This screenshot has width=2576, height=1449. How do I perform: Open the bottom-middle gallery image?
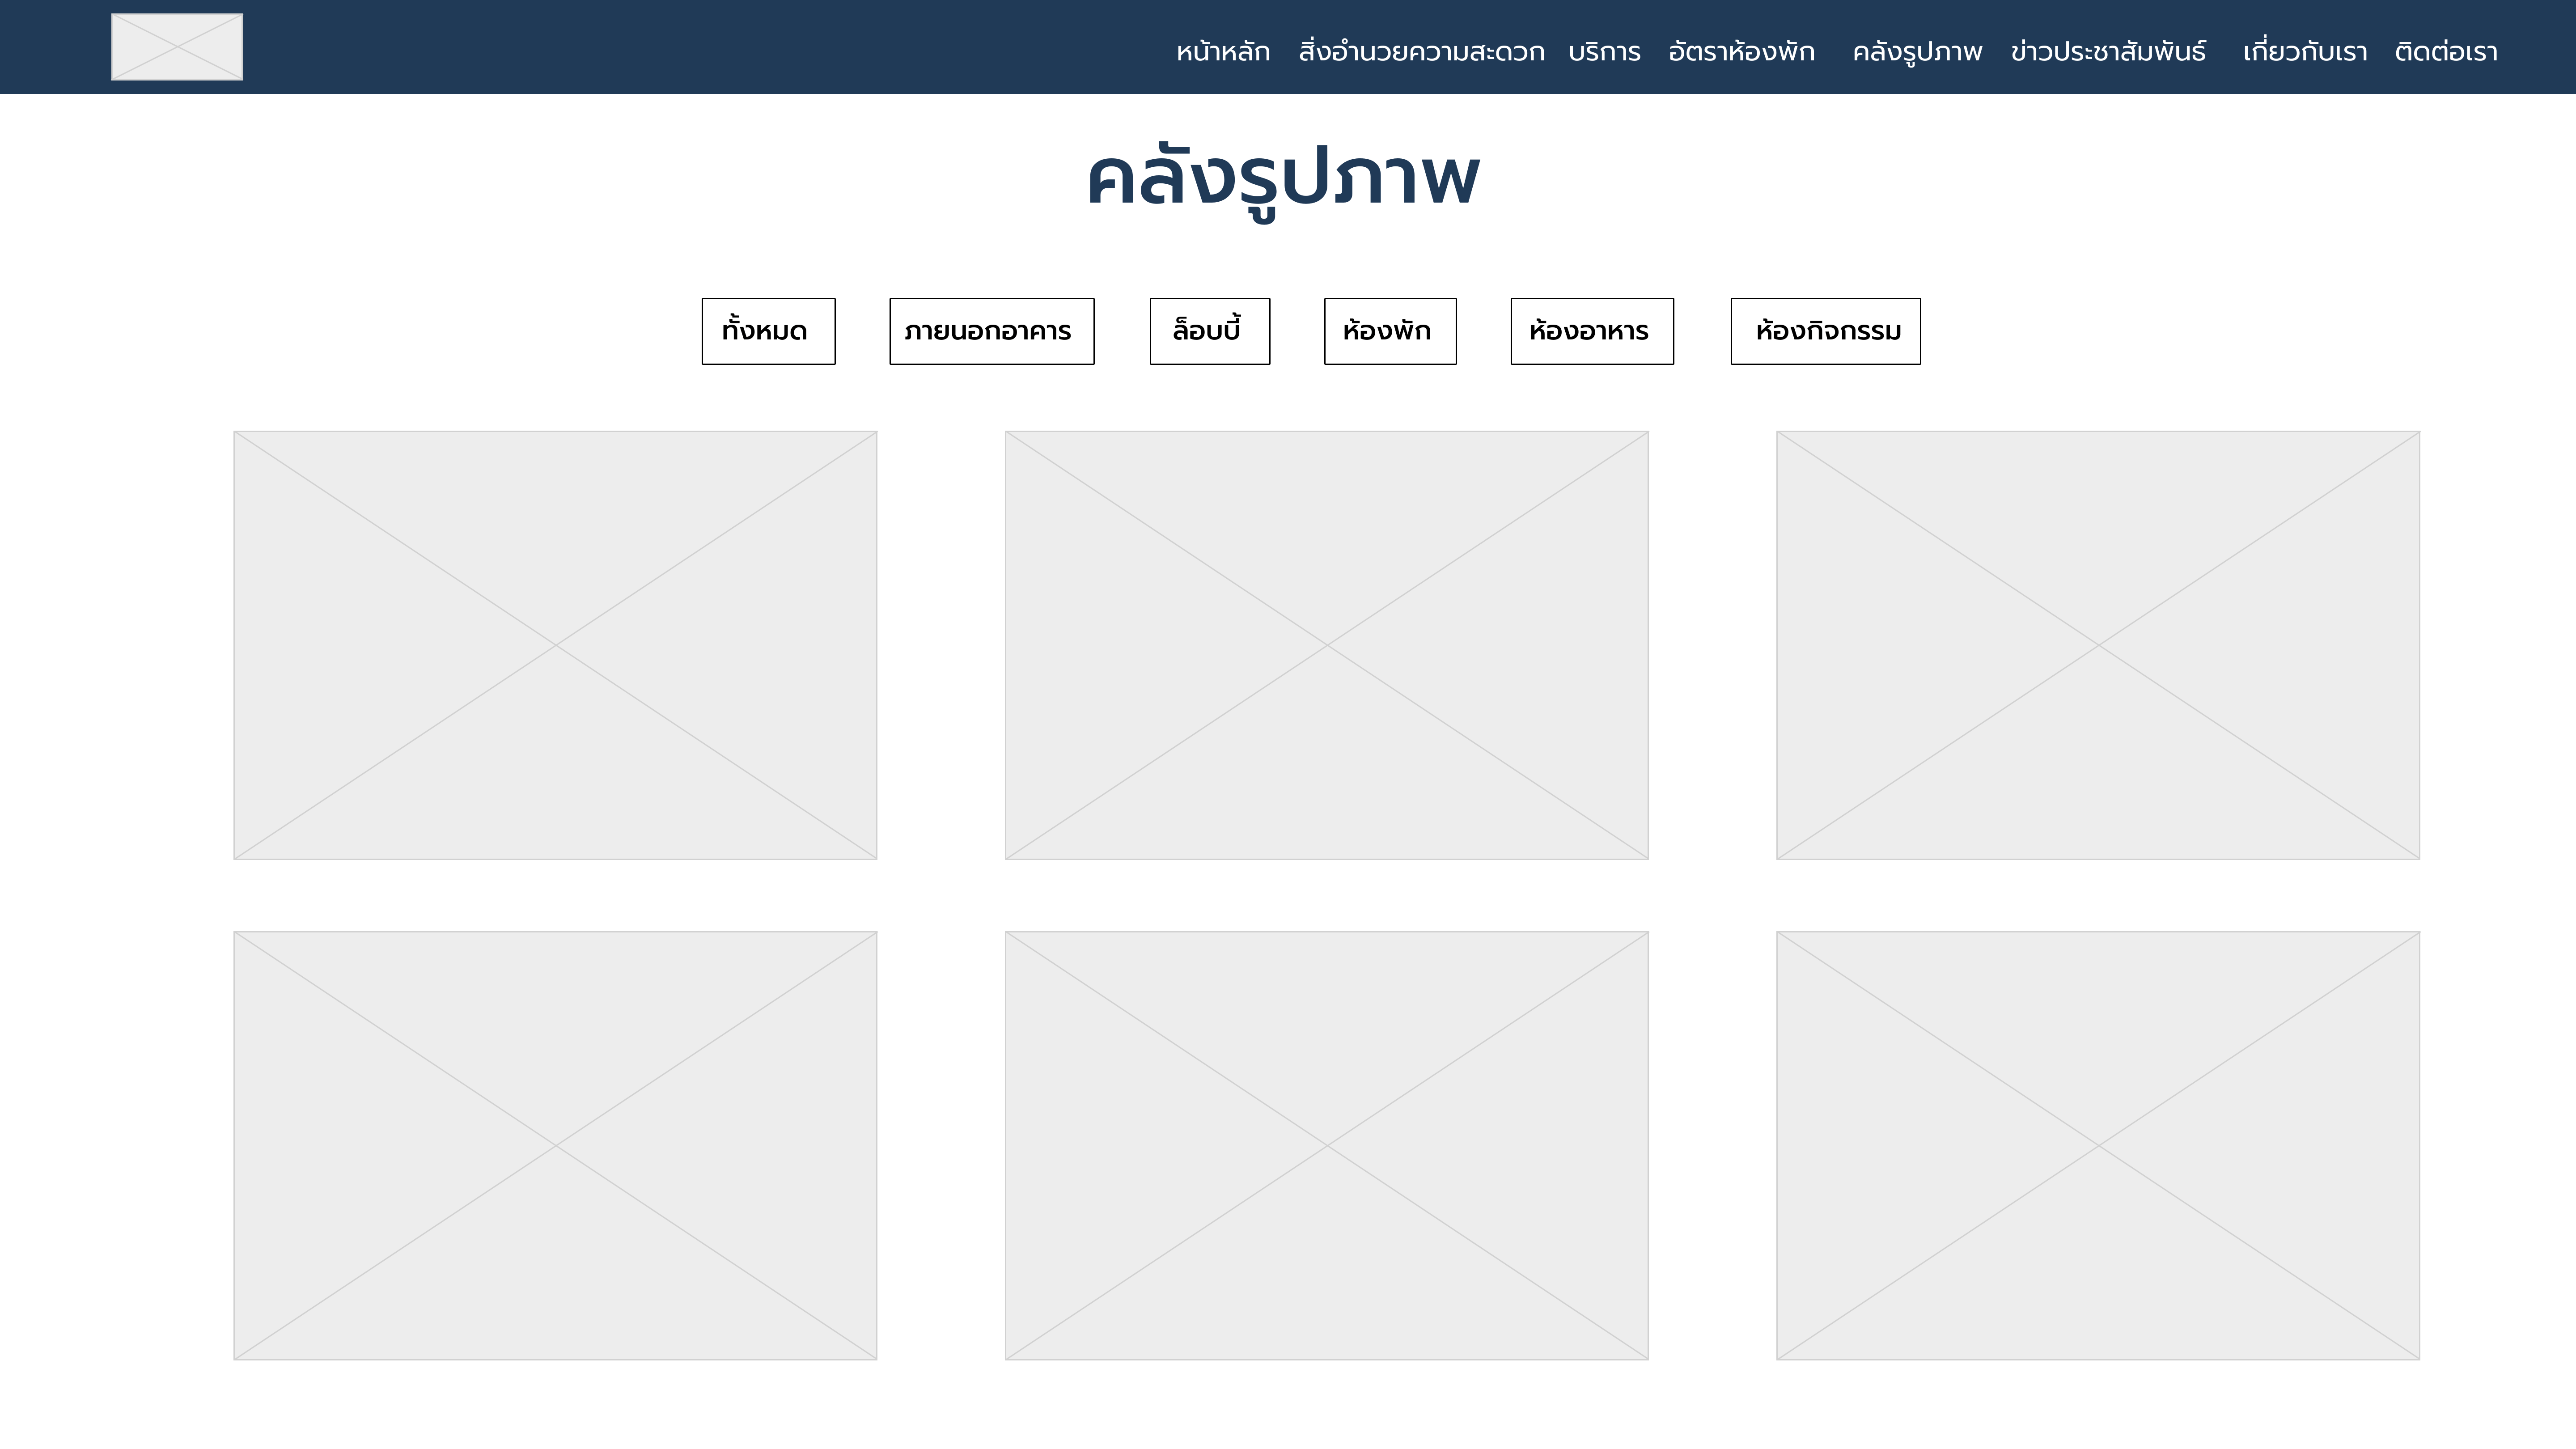[x=1326, y=1146]
